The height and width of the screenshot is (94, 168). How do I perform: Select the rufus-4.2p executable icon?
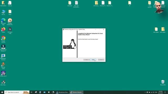[3, 83]
